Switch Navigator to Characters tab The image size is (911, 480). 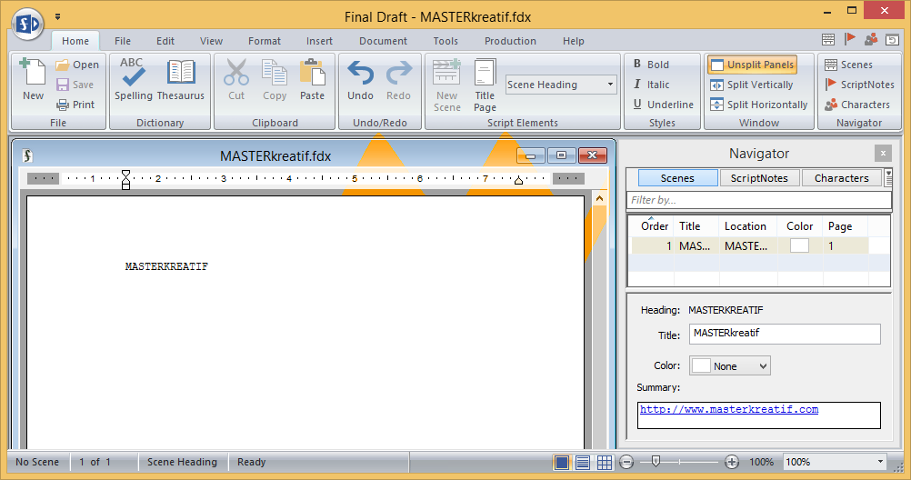841,178
